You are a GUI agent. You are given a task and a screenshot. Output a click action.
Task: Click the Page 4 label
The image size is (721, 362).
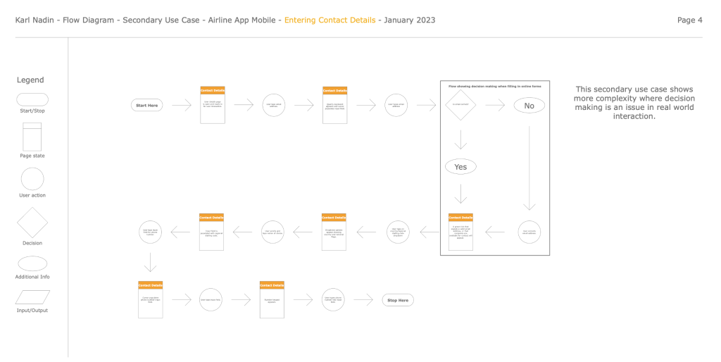tap(689, 20)
